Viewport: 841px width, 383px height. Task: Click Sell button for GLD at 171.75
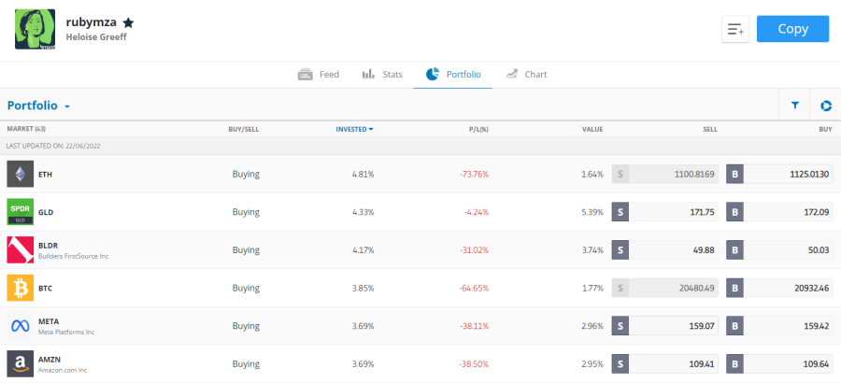[664, 212]
